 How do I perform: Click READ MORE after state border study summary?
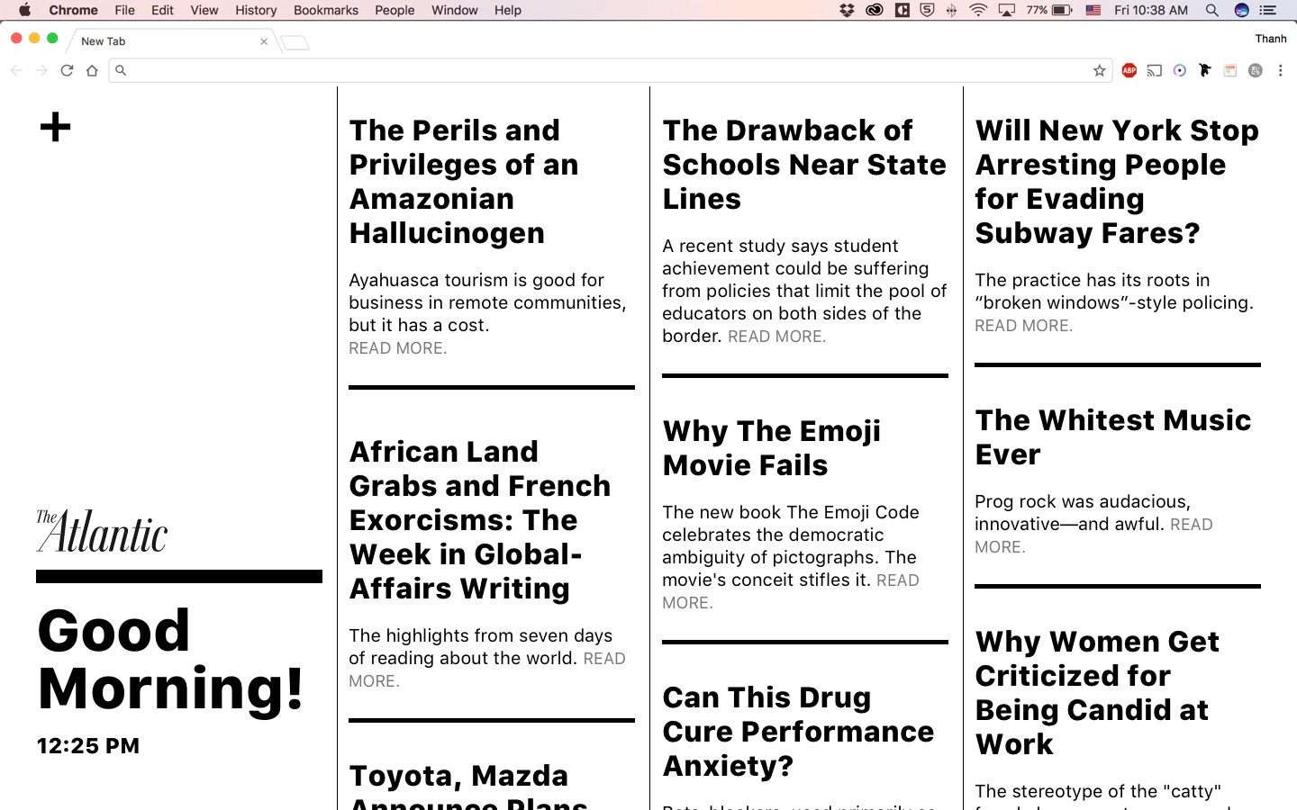point(776,337)
